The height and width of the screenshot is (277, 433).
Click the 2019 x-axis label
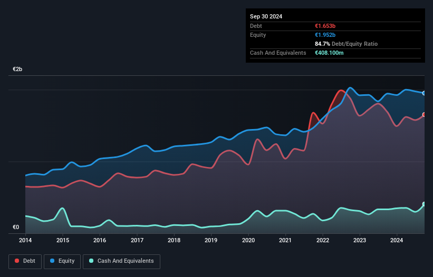click(211, 240)
